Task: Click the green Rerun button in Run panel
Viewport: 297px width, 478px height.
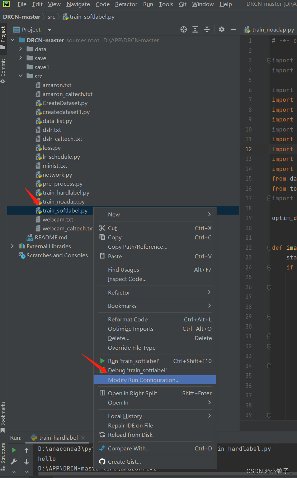Action: coord(14,450)
